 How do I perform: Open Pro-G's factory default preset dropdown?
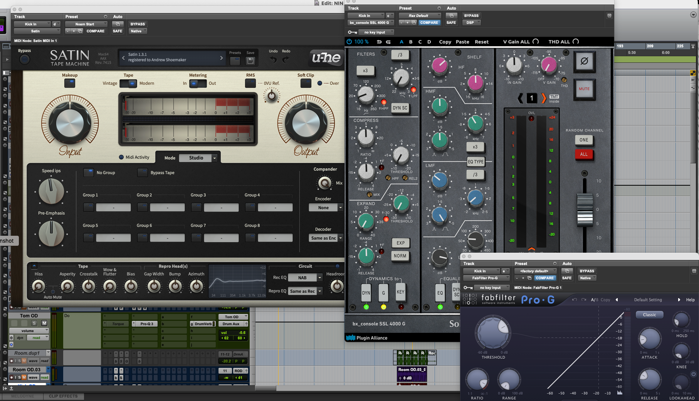tap(535, 271)
